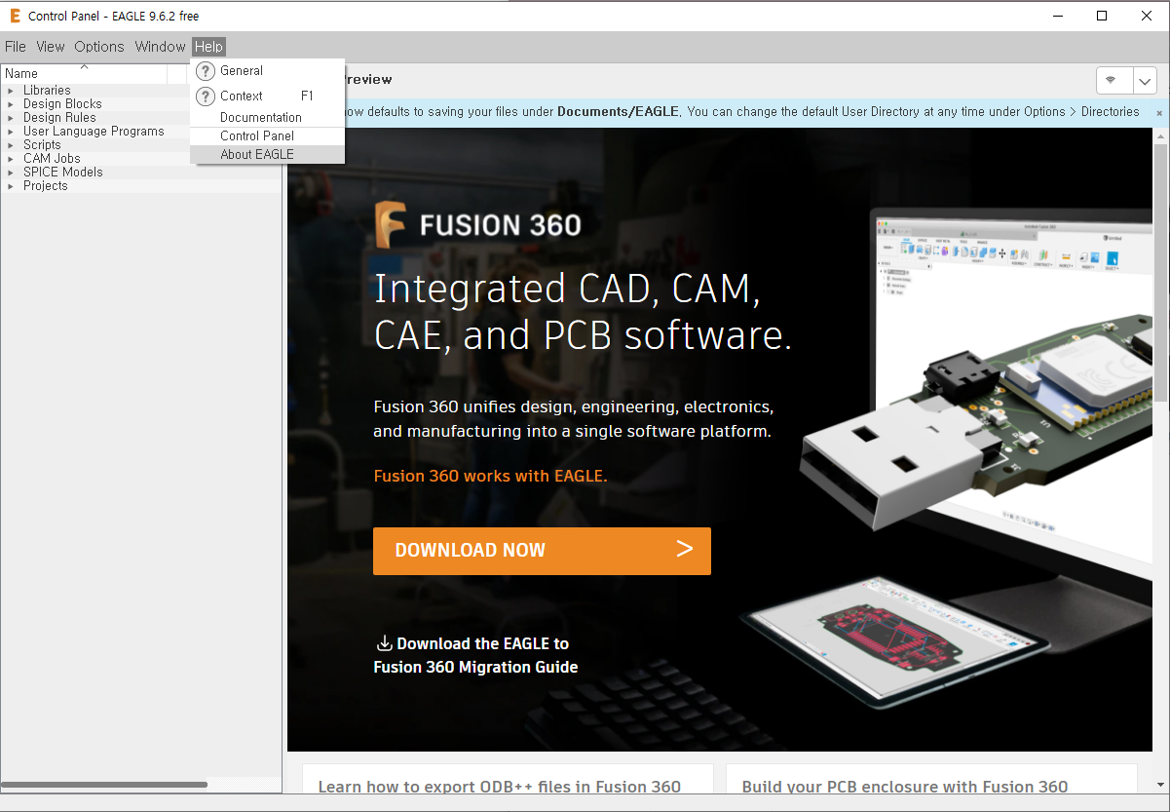Viewport: 1170px width, 812px height.
Task: Click the wifi connection status icon
Action: pos(1111,80)
